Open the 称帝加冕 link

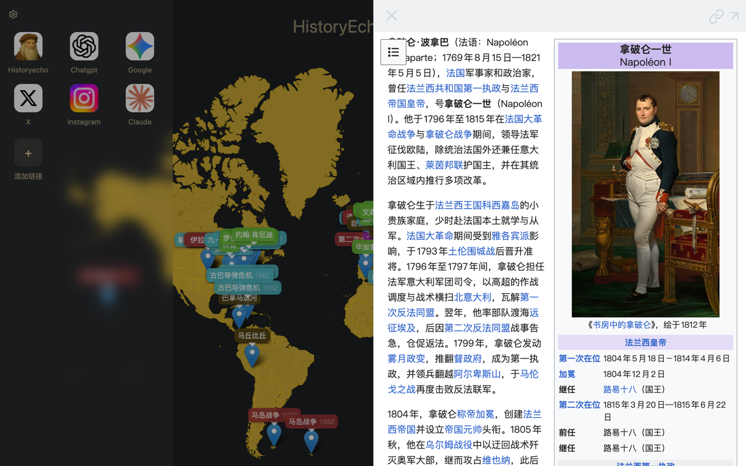tap(476, 414)
